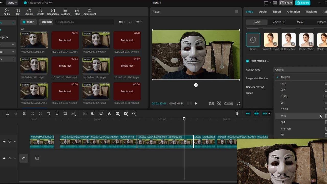Click the Share button
This screenshot has width=327, height=184.
click(x=286, y=3)
